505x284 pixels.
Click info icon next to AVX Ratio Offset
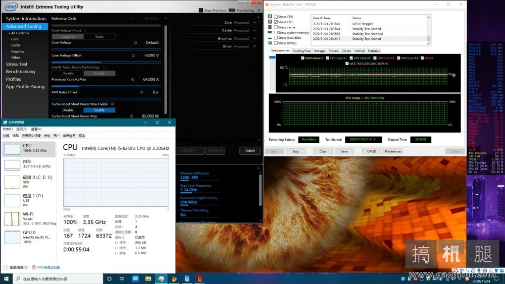[x=142, y=92]
